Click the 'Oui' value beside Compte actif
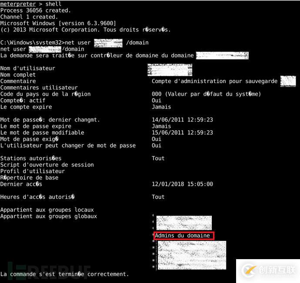 tap(157, 100)
